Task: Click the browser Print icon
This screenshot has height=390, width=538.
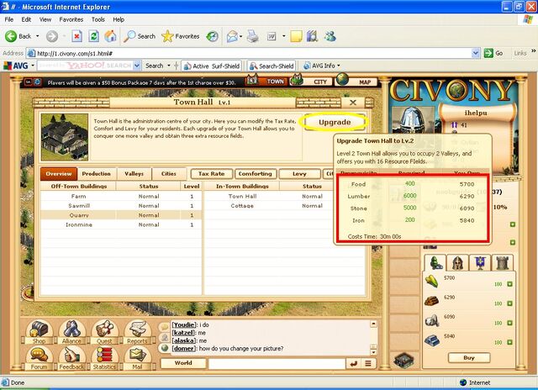Action: [253, 36]
